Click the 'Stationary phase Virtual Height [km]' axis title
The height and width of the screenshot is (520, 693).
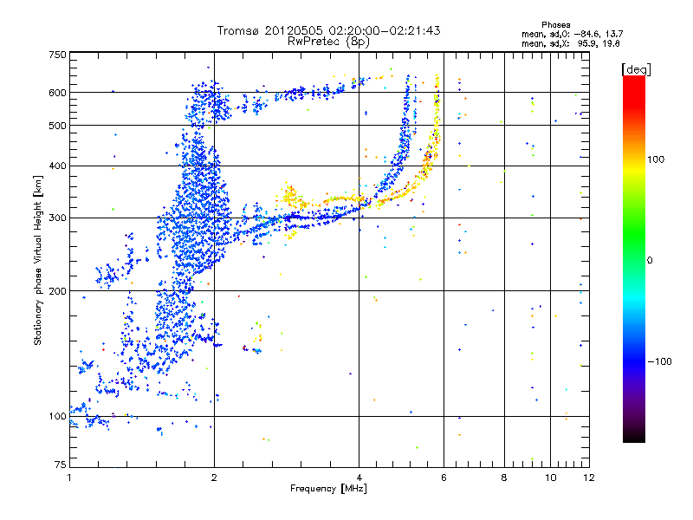click(38, 260)
